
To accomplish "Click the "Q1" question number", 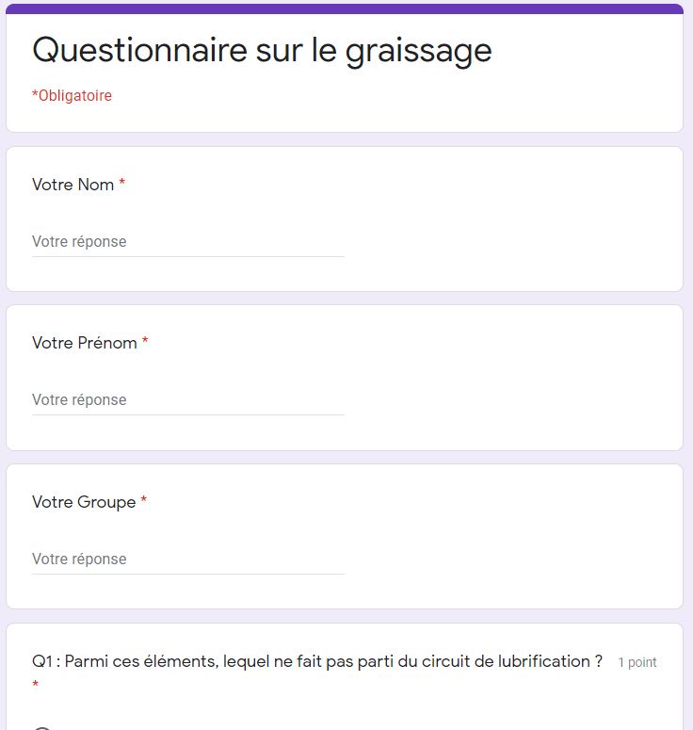I will tap(42, 661).
